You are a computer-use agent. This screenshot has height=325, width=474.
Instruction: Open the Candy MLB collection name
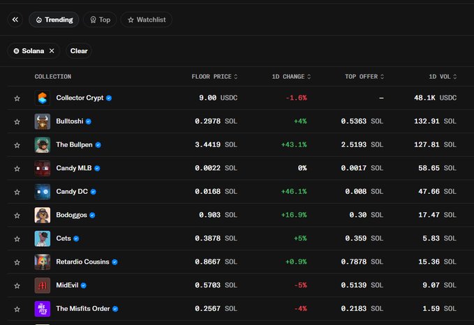click(x=74, y=168)
